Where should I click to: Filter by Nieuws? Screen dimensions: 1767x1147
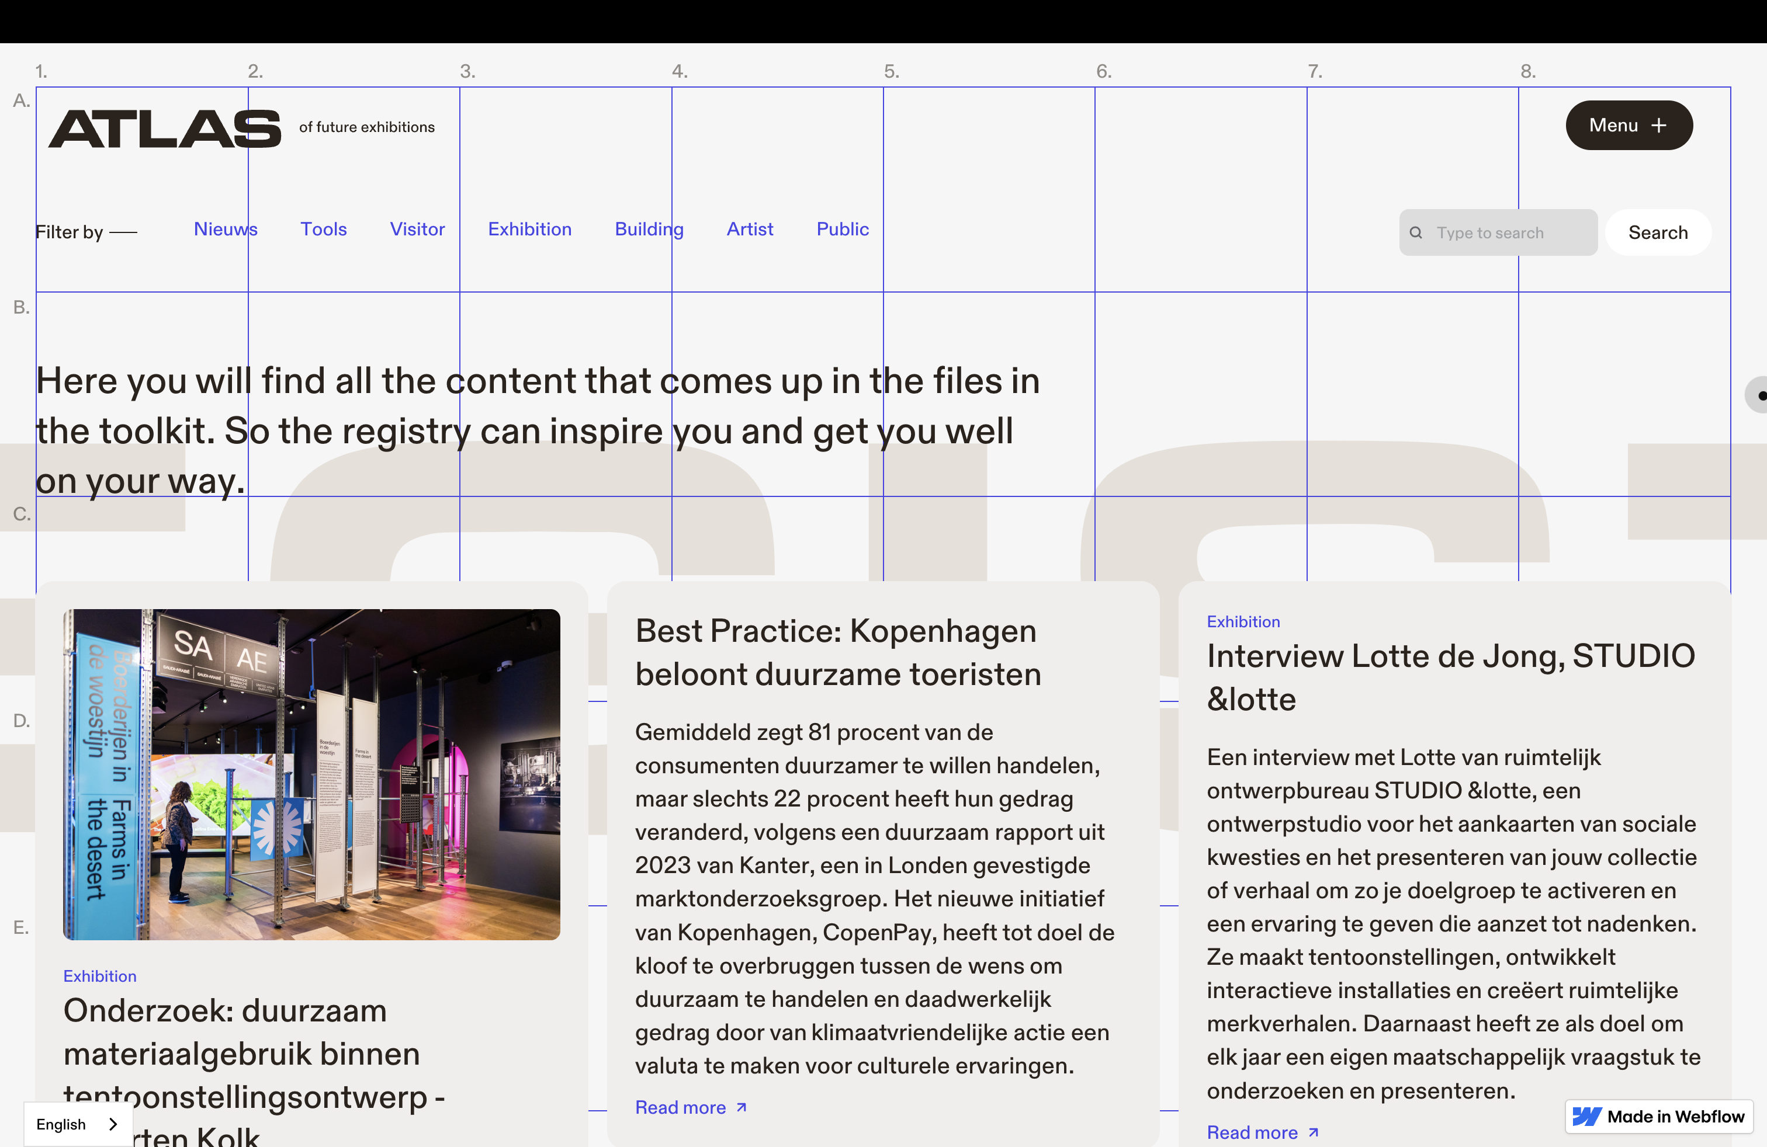point(225,230)
